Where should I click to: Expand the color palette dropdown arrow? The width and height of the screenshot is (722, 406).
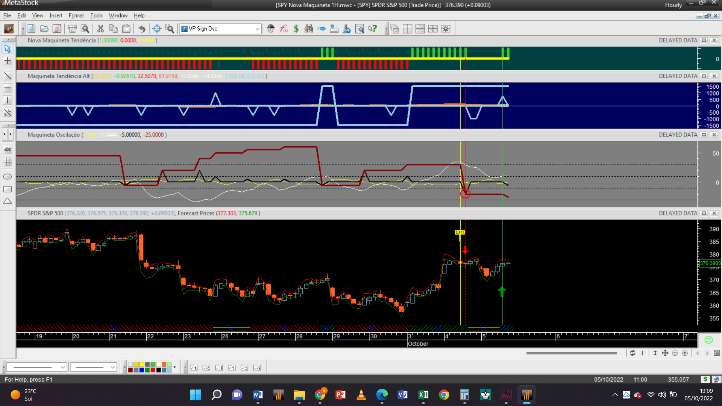[174, 367]
